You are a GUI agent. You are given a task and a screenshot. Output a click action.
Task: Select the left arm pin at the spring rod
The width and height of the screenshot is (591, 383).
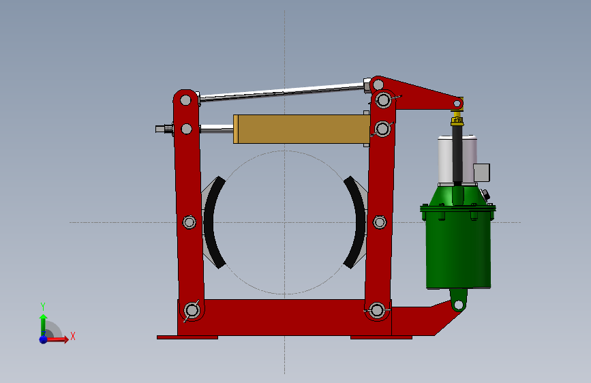[187, 129]
